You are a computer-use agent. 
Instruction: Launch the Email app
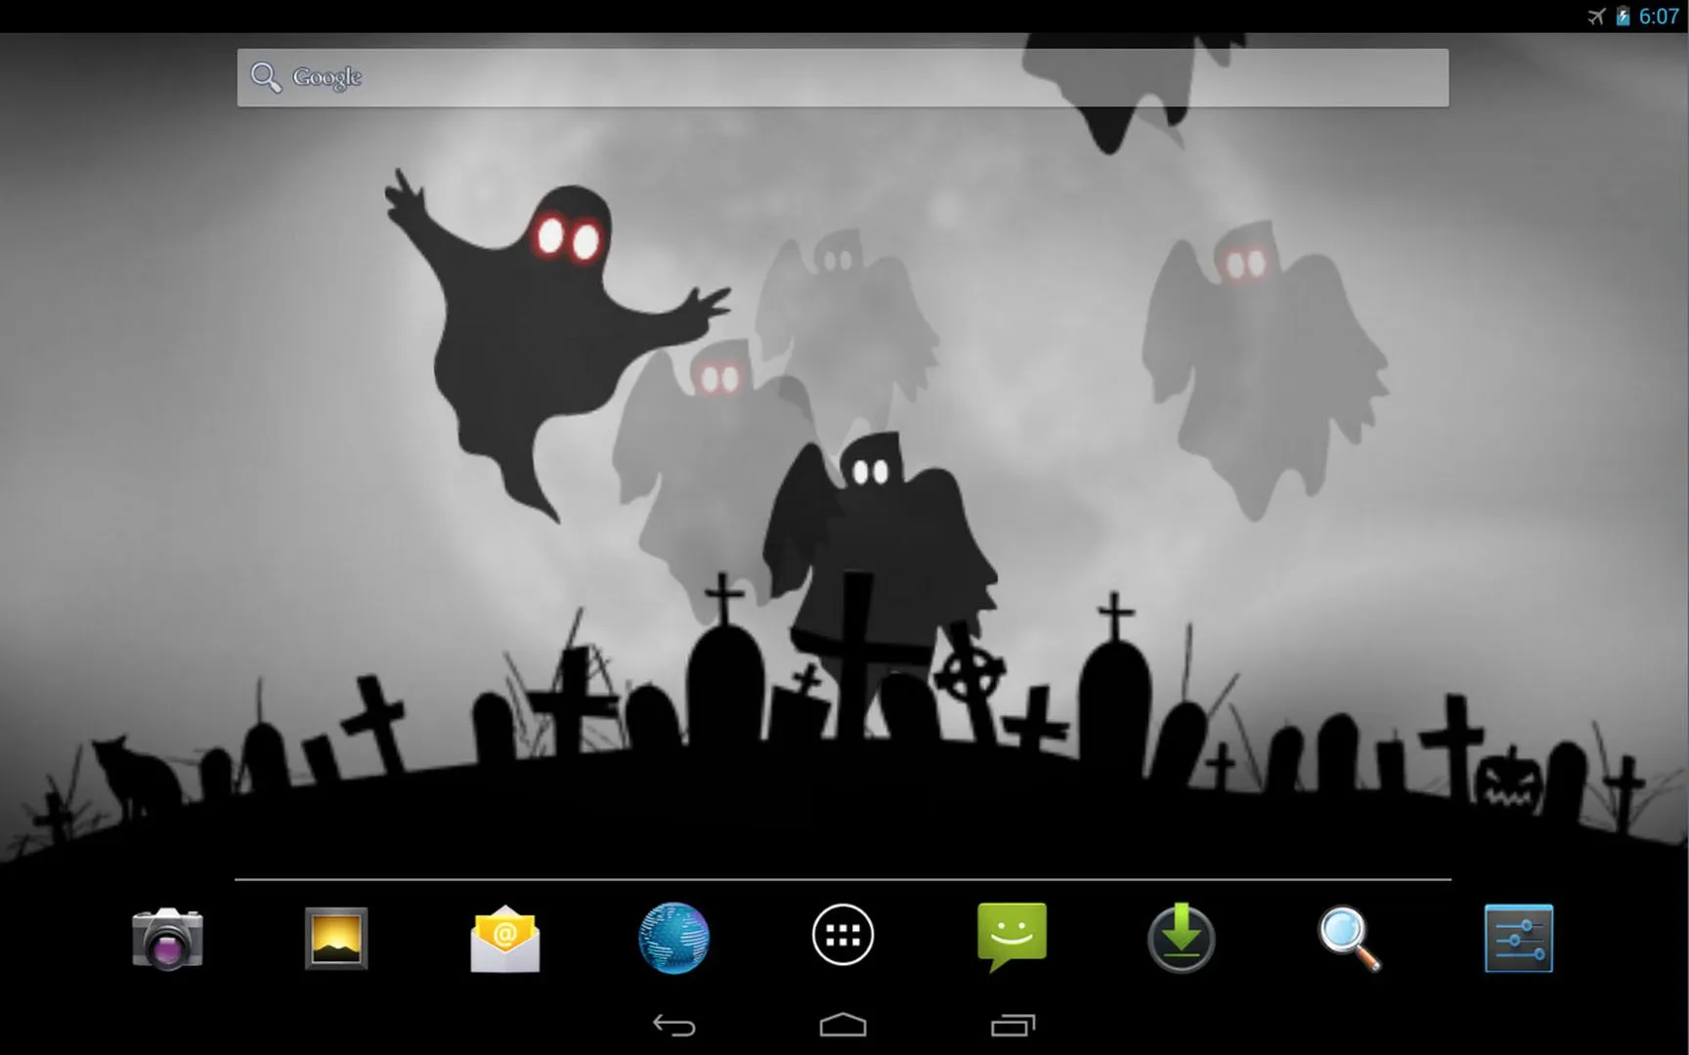(504, 939)
